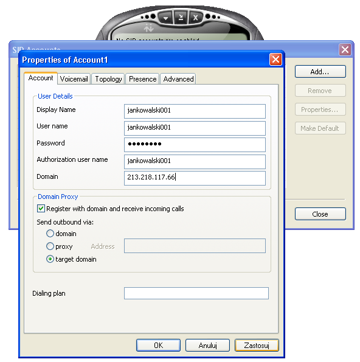Click the Password input field
360x362 pixels.
pyautogui.click(x=195, y=145)
